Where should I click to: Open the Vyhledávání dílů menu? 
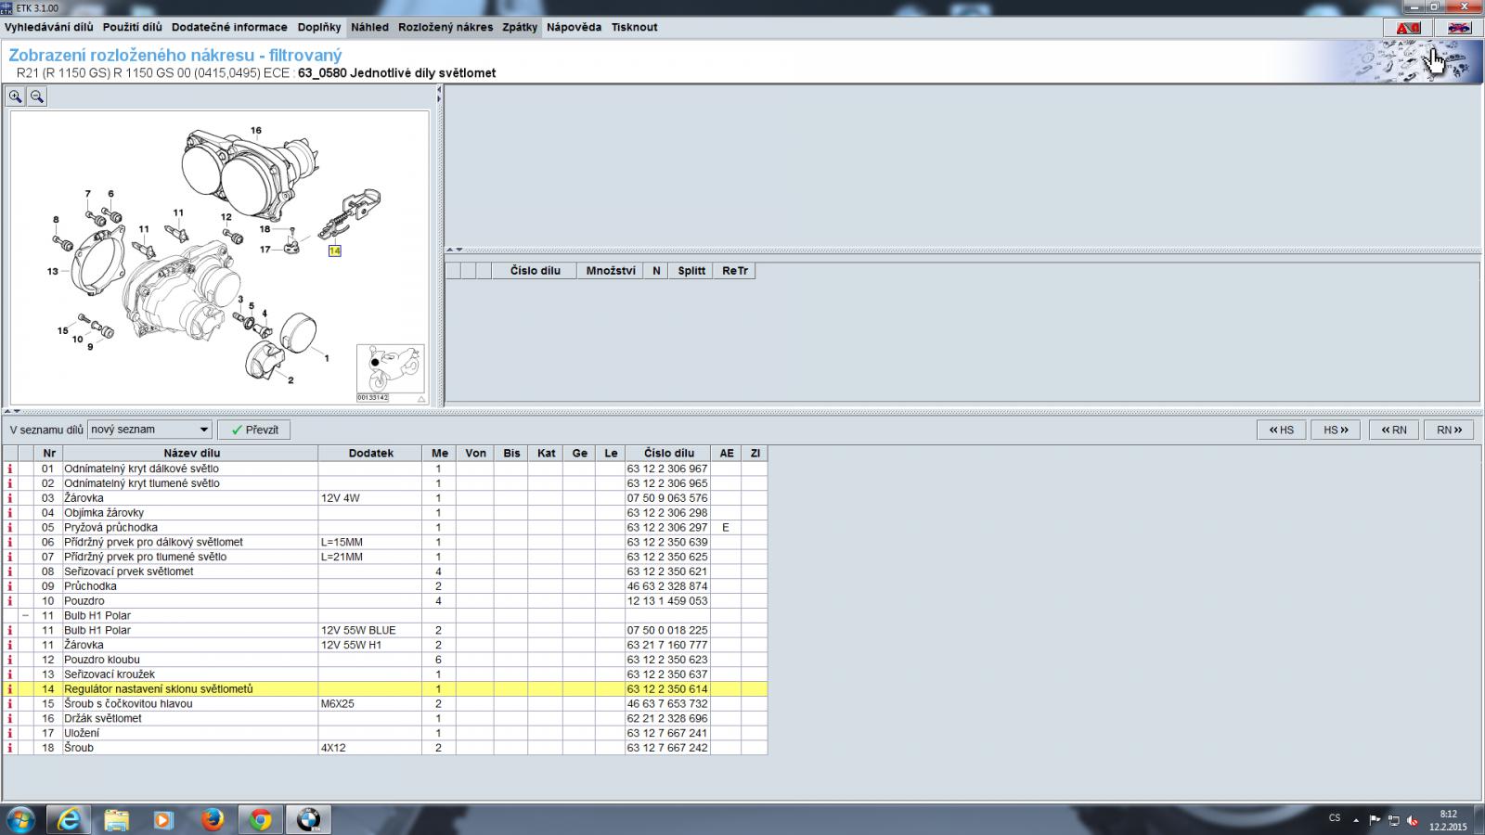tap(49, 27)
